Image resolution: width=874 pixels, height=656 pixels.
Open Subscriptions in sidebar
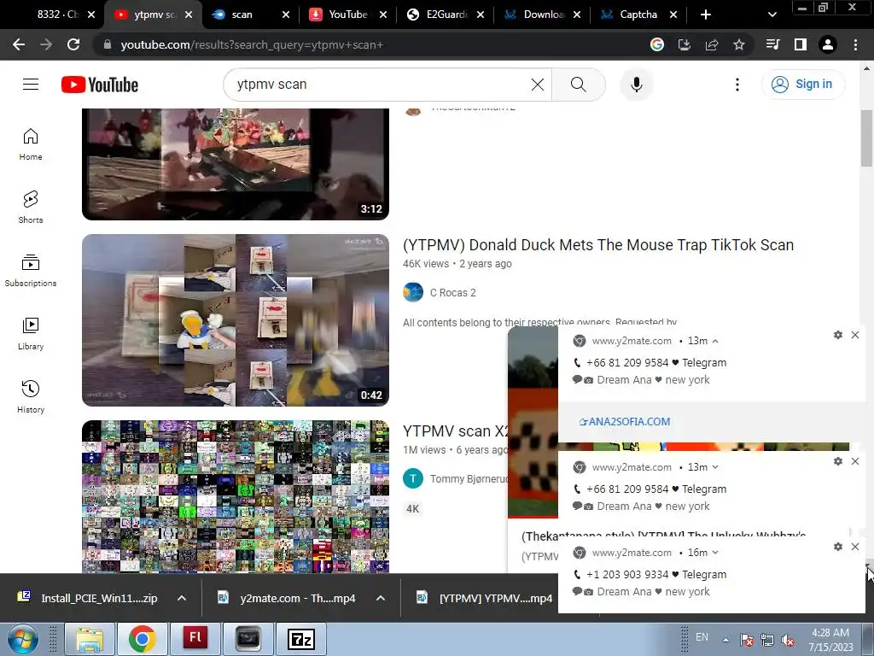click(x=31, y=271)
